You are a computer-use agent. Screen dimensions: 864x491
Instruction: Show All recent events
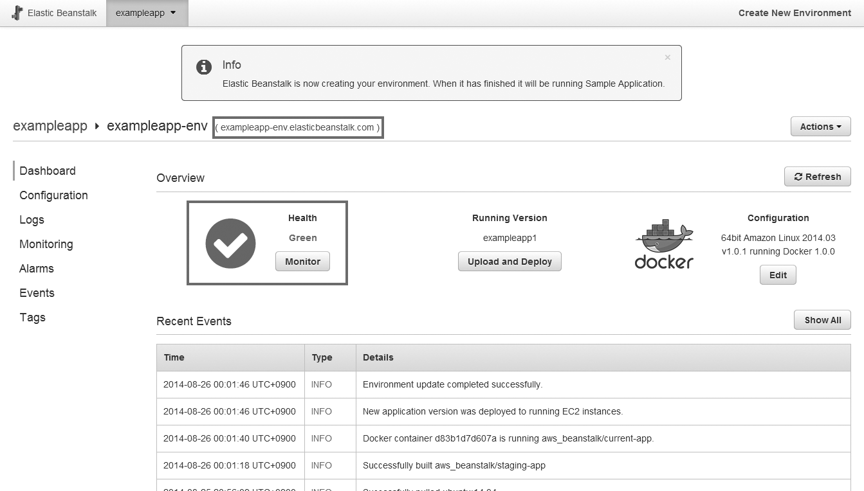(822, 320)
